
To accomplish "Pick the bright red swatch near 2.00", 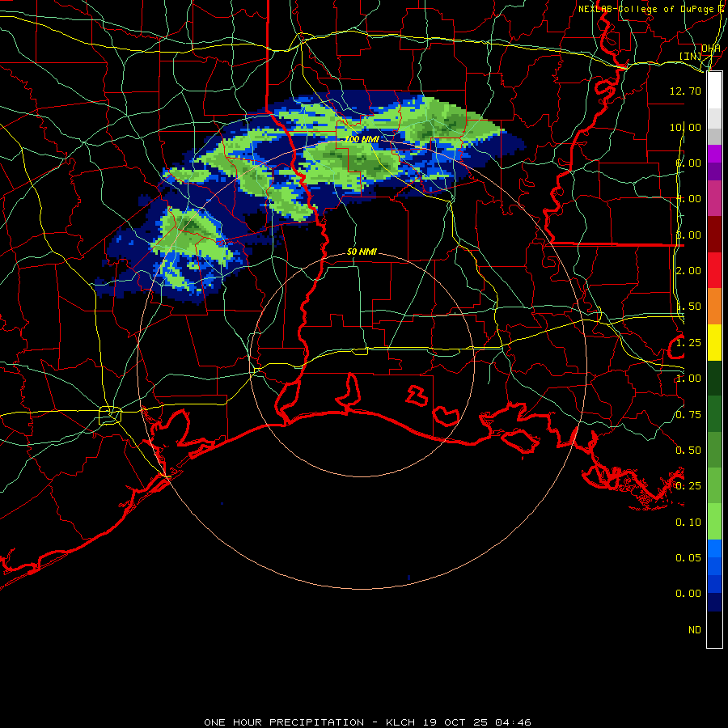I will point(714,270).
